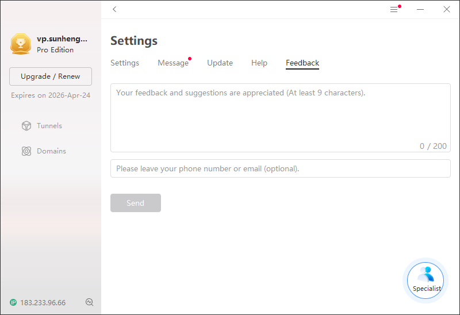Click the Domains atom icon
This screenshot has width=460, height=315.
pos(26,151)
